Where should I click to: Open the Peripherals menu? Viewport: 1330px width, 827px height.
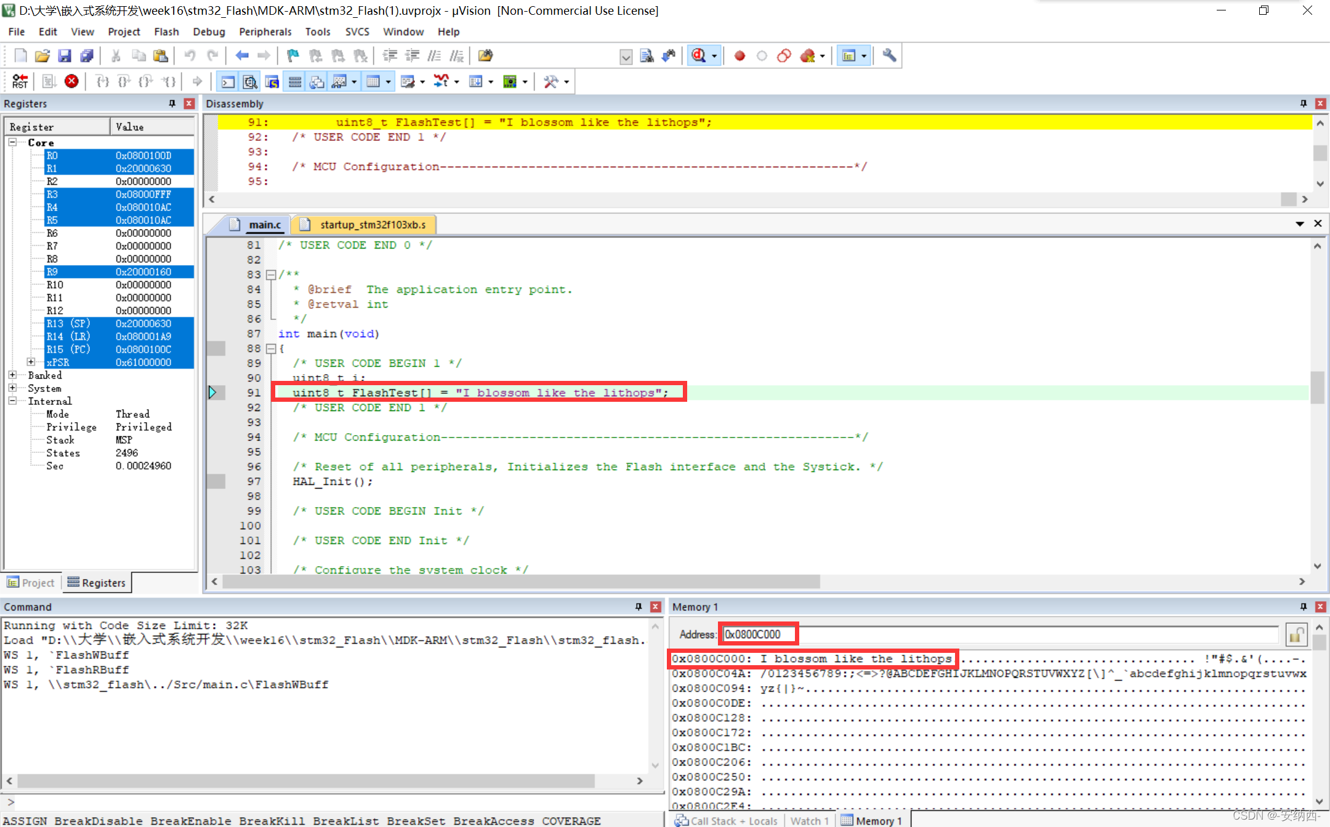click(x=265, y=31)
